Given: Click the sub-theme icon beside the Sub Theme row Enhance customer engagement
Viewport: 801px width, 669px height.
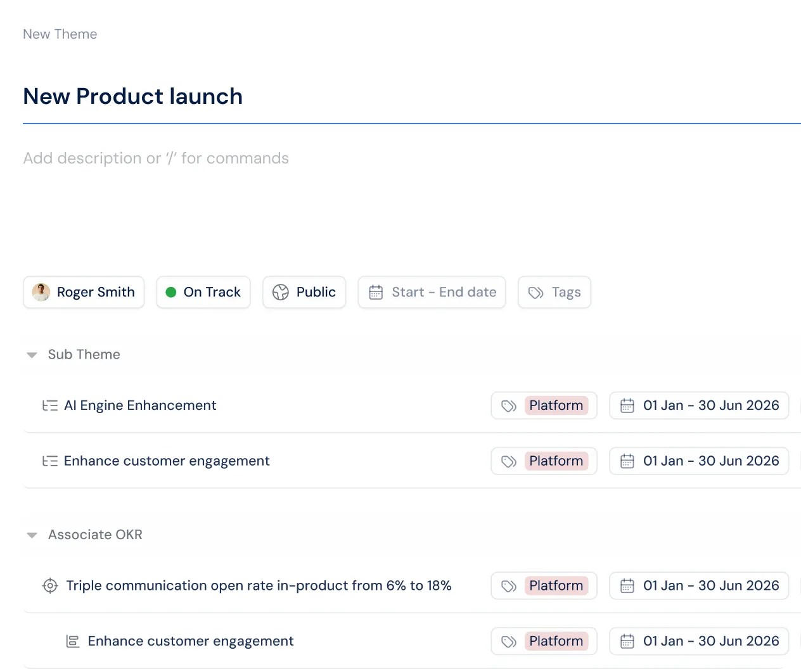Looking at the screenshot, I should pos(50,461).
